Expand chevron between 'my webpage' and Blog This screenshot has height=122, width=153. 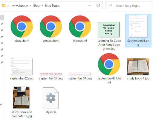[x=30, y=6]
